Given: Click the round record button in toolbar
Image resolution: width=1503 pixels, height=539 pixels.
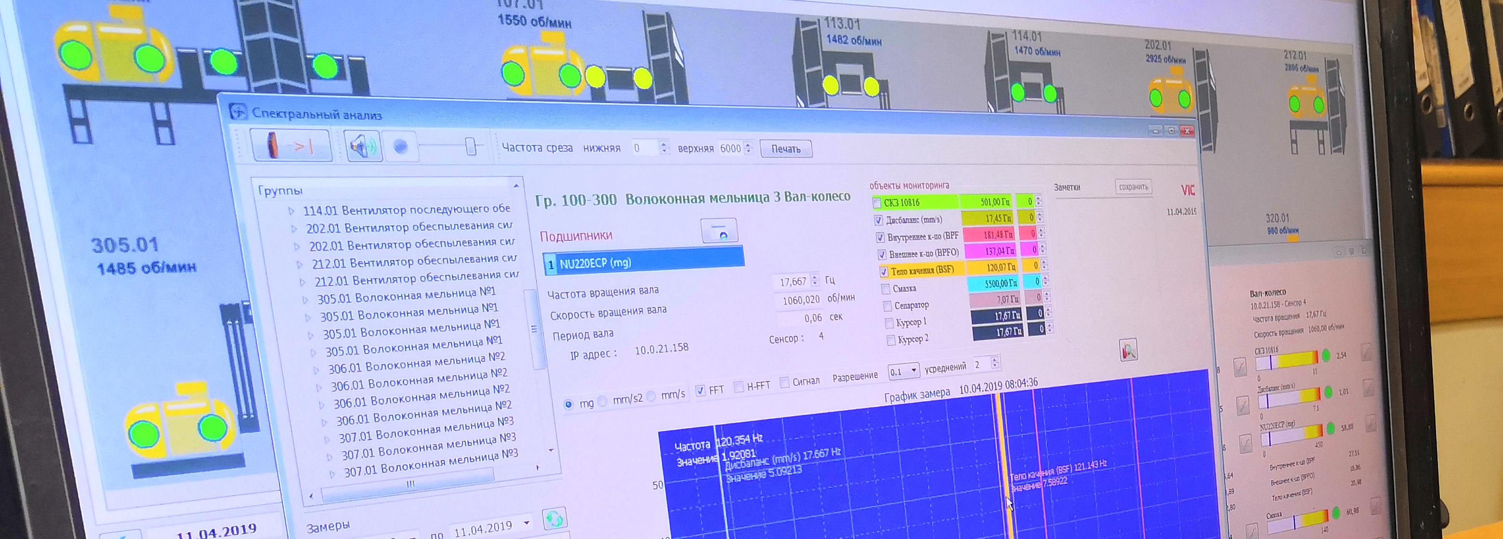Looking at the screenshot, I should (x=400, y=147).
